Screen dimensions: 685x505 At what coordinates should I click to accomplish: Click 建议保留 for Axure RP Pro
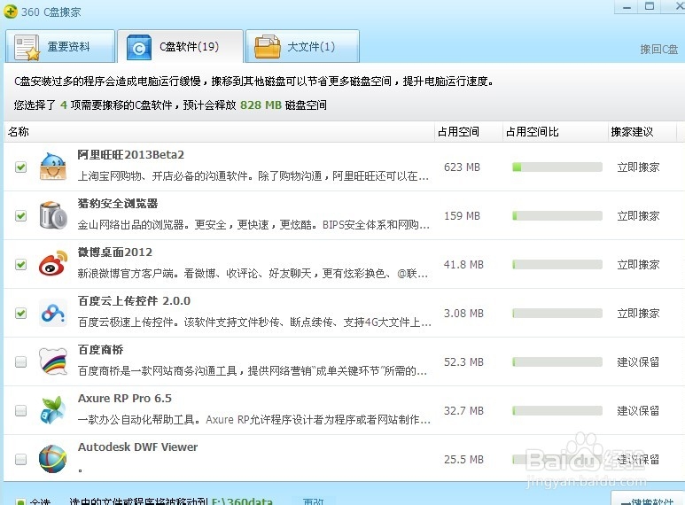click(x=638, y=410)
